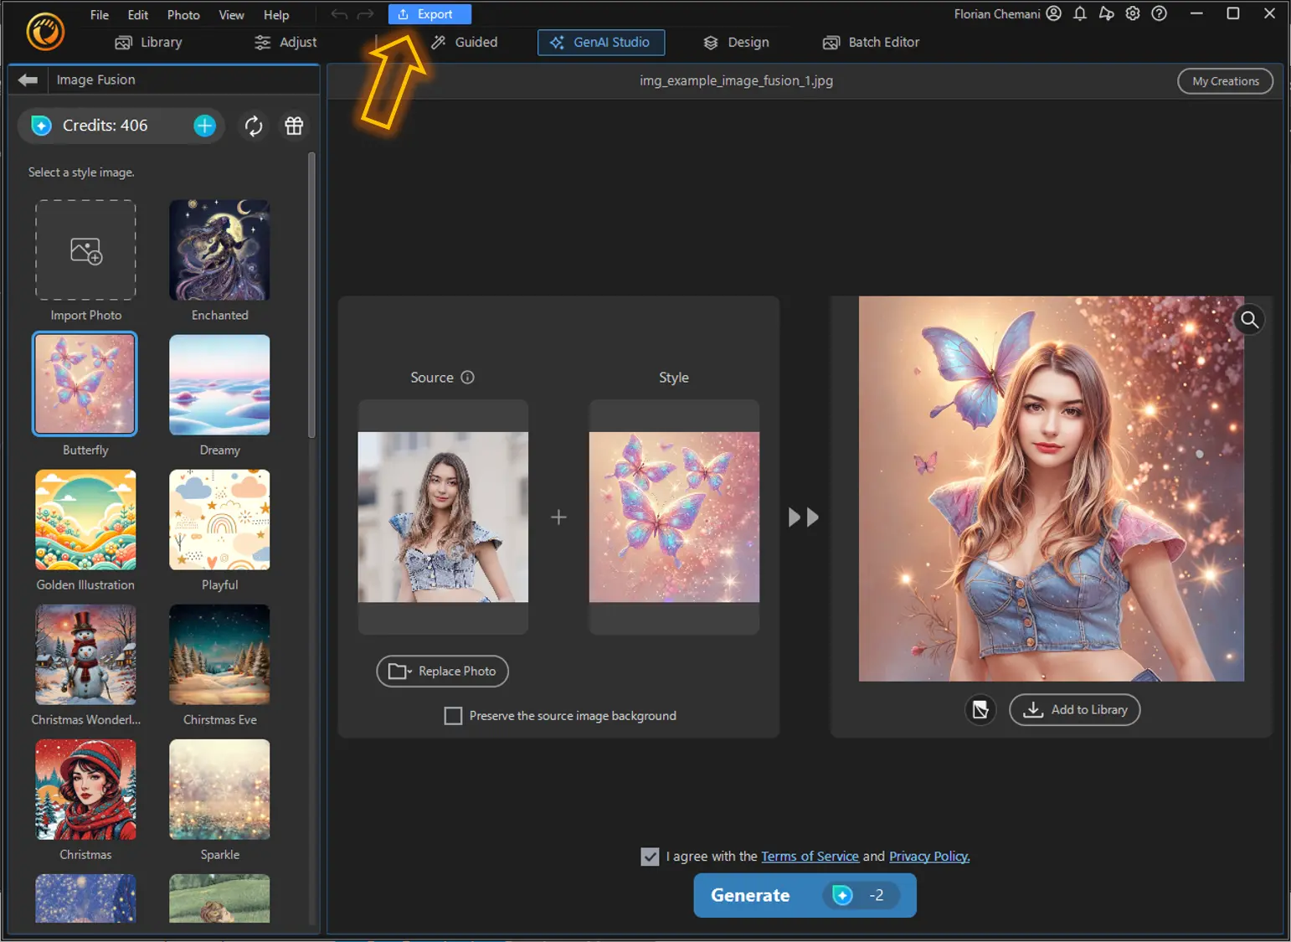
Task: Uncheck the Terms of Service agreement checkbox
Action: click(x=651, y=856)
